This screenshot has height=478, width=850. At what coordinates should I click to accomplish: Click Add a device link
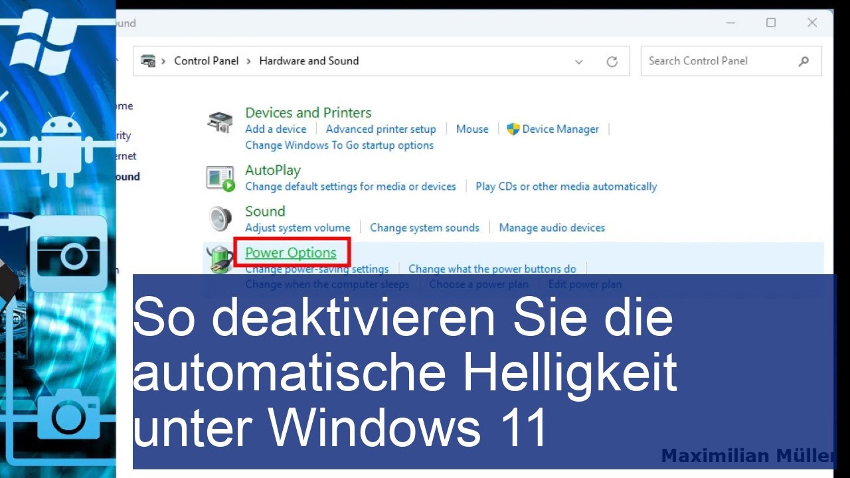[276, 129]
